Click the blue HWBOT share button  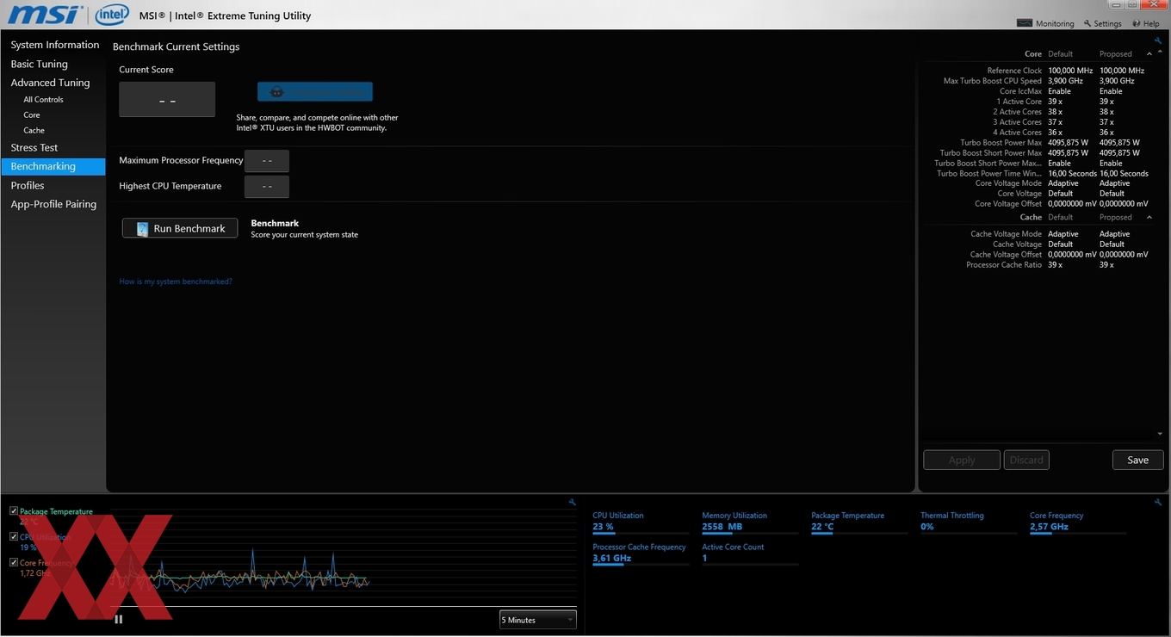click(315, 92)
